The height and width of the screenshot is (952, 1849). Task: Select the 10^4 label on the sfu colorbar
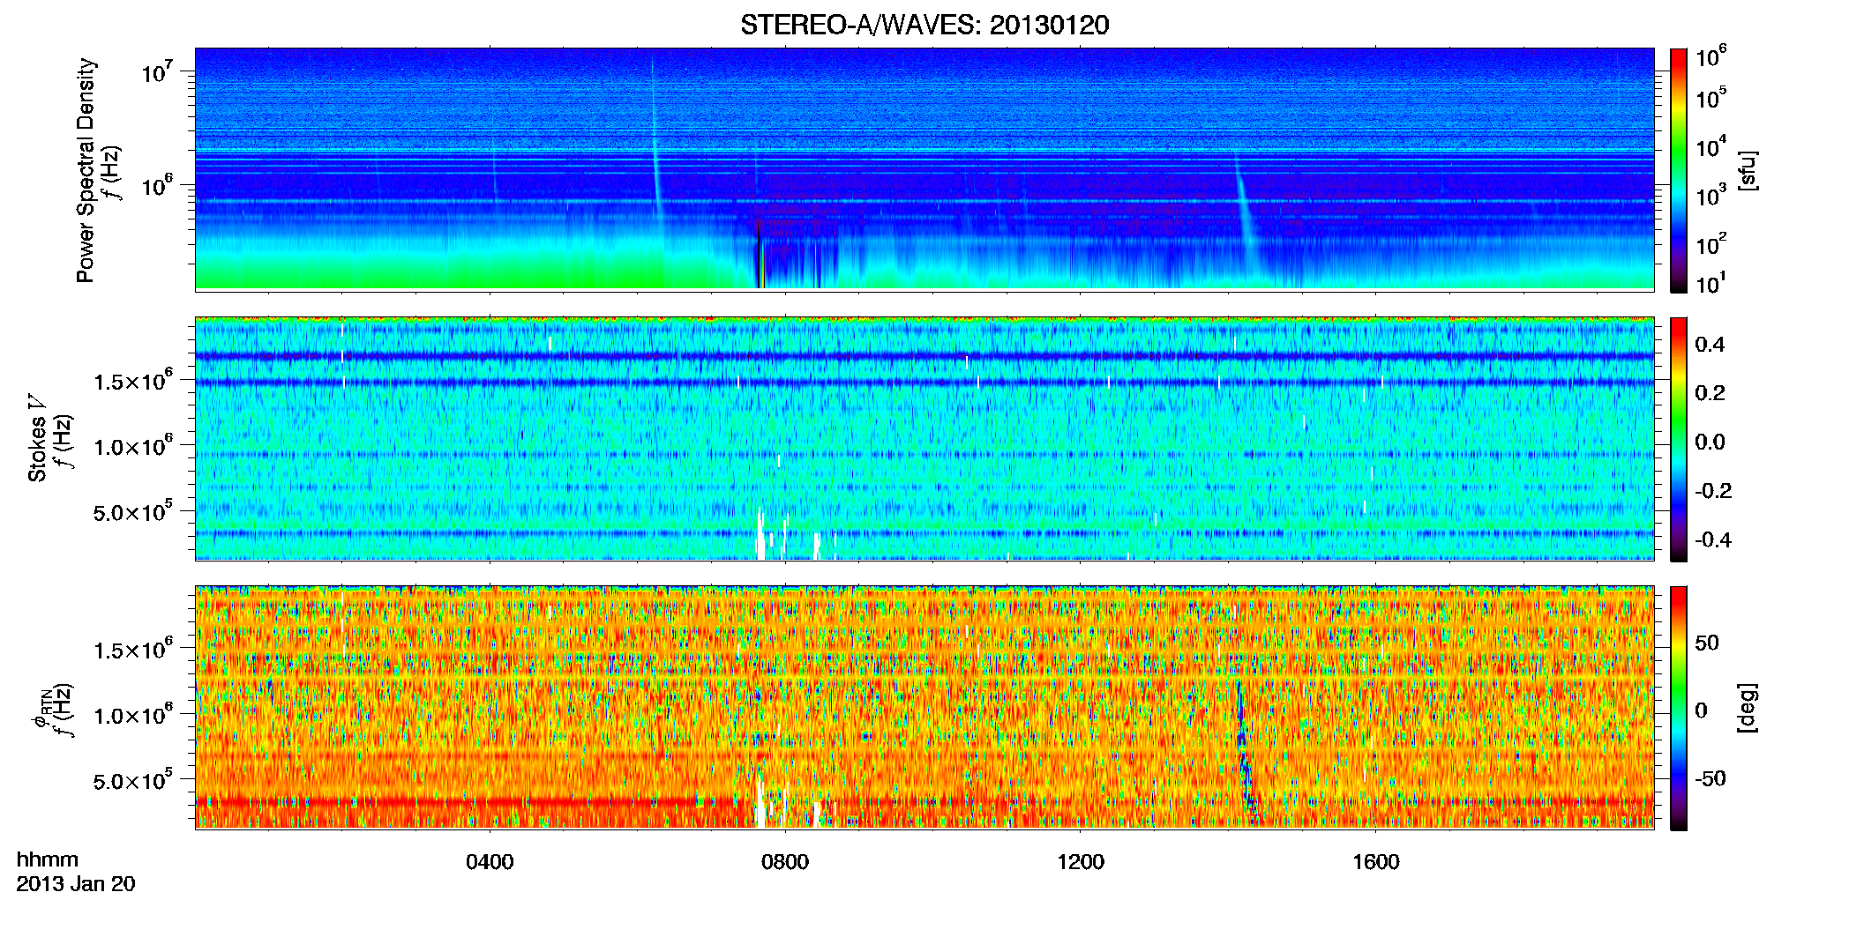1711,146
